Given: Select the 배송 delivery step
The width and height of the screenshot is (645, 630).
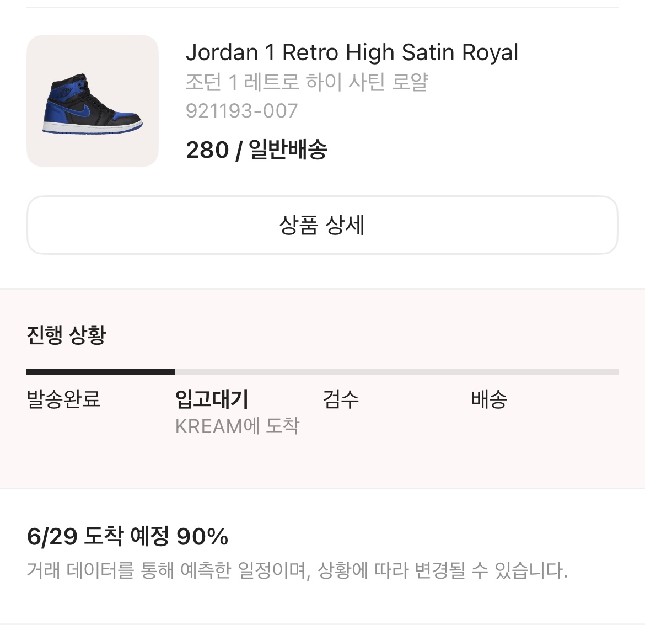Looking at the screenshot, I should point(488,399).
